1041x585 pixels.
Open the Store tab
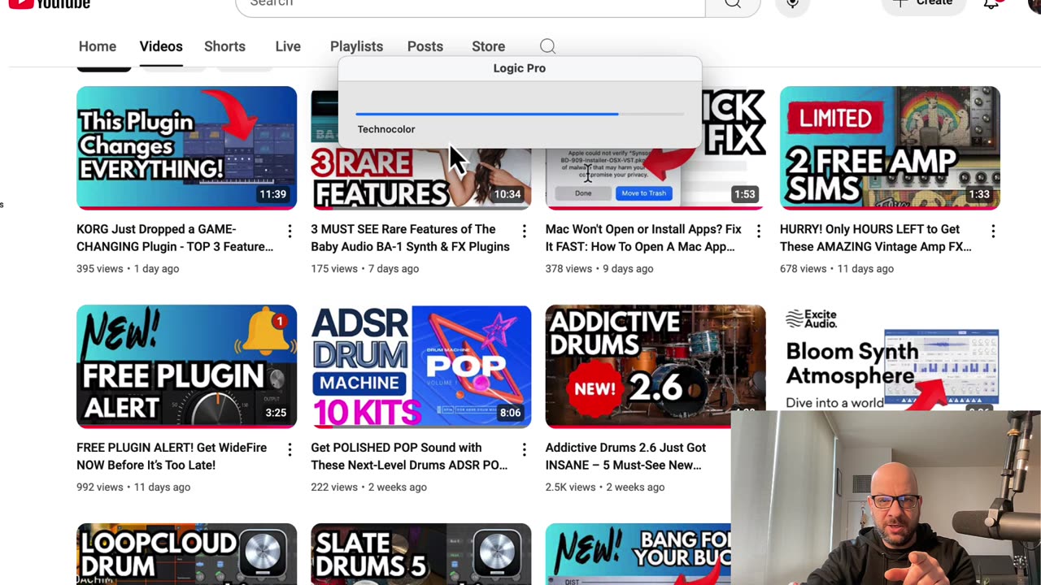coord(488,46)
